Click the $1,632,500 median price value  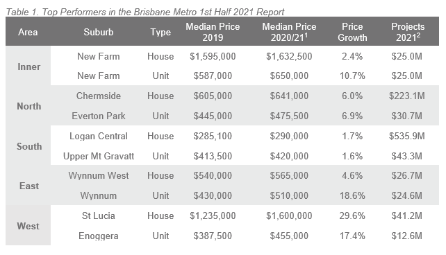pyautogui.click(x=289, y=56)
